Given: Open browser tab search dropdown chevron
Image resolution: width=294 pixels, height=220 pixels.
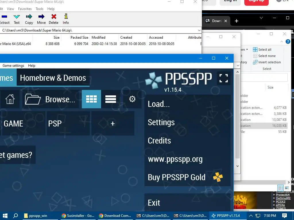Looking at the screenshot, I should point(261,18).
